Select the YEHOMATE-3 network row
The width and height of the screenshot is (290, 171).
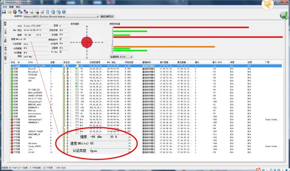pyautogui.click(x=146, y=108)
